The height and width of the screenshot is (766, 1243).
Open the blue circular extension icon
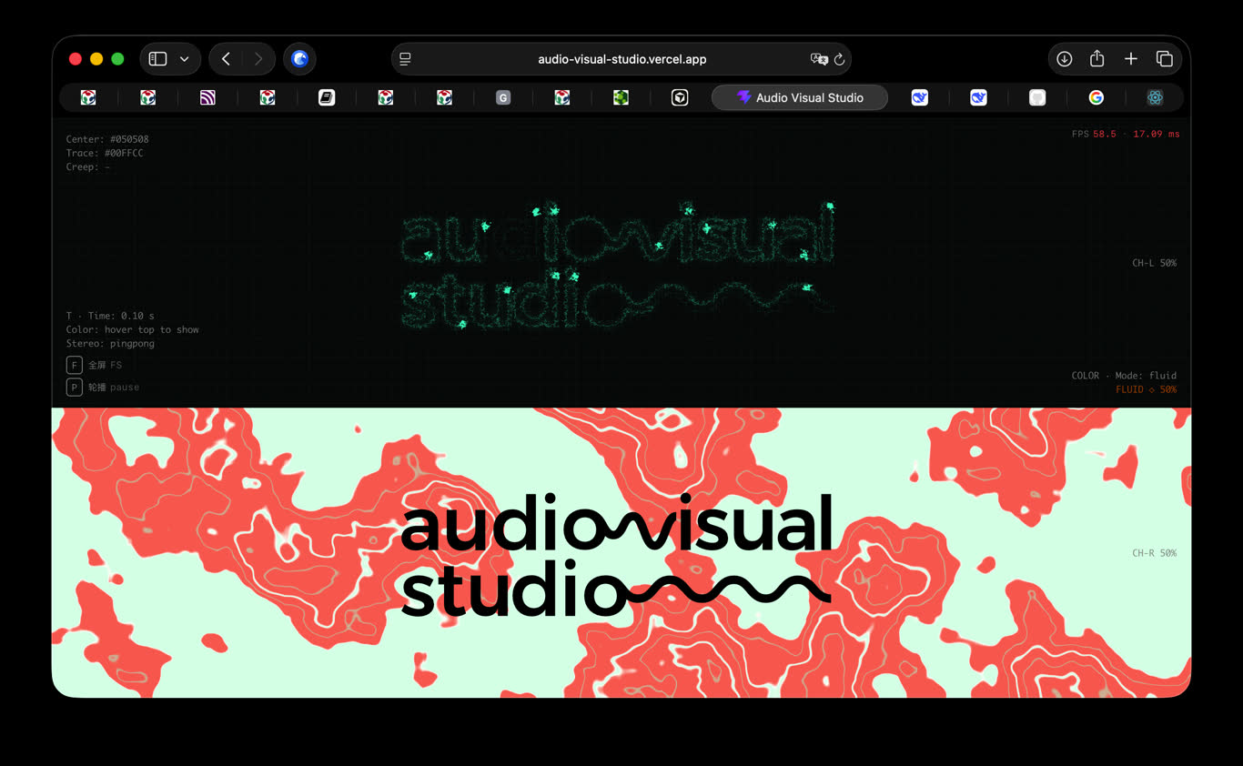pyautogui.click(x=299, y=59)
